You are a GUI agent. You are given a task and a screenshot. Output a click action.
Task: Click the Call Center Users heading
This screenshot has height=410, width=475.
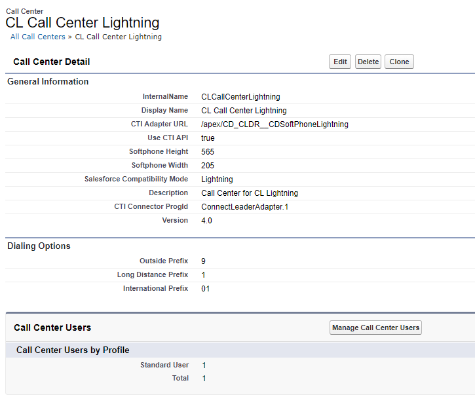[x=52, y=327]
